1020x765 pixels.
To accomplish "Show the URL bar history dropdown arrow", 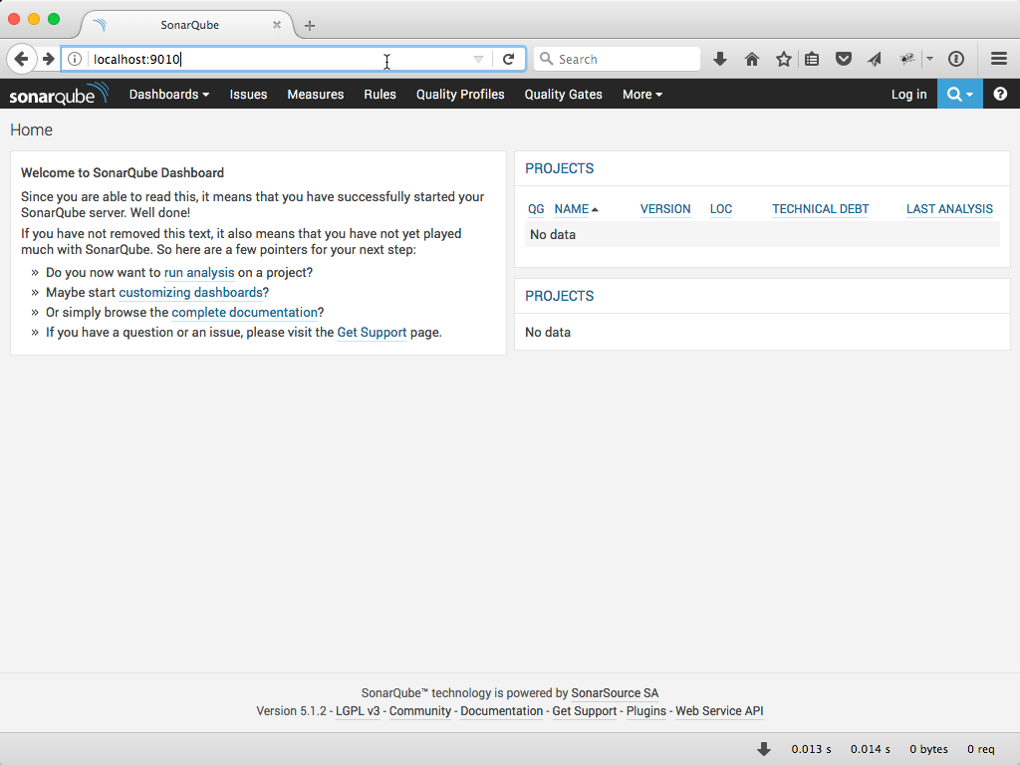I will click(478, 60).
